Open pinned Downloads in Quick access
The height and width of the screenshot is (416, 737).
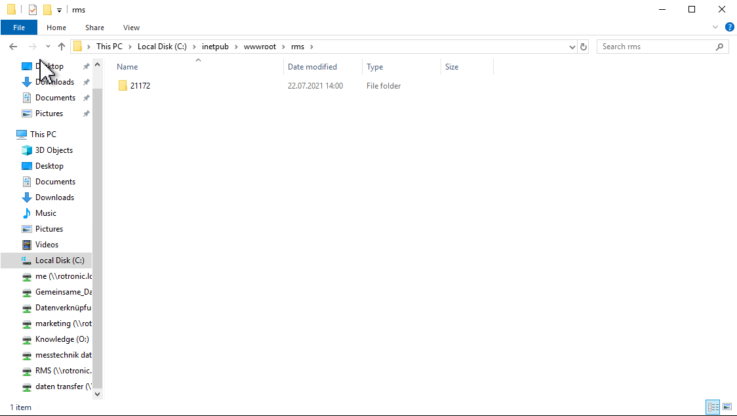pos(54,82)
